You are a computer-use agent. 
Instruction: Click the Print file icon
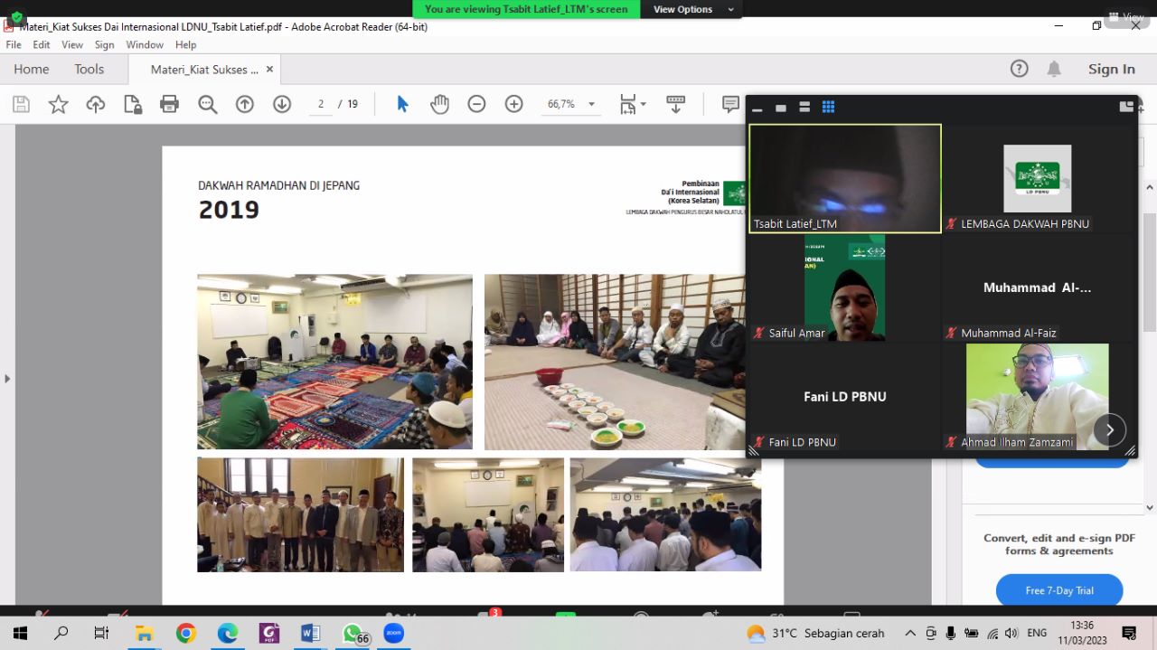point(169,104)
